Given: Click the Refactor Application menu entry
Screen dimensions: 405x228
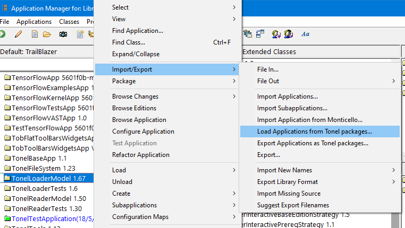Looking at the screenshot, I should coord(141,155).
